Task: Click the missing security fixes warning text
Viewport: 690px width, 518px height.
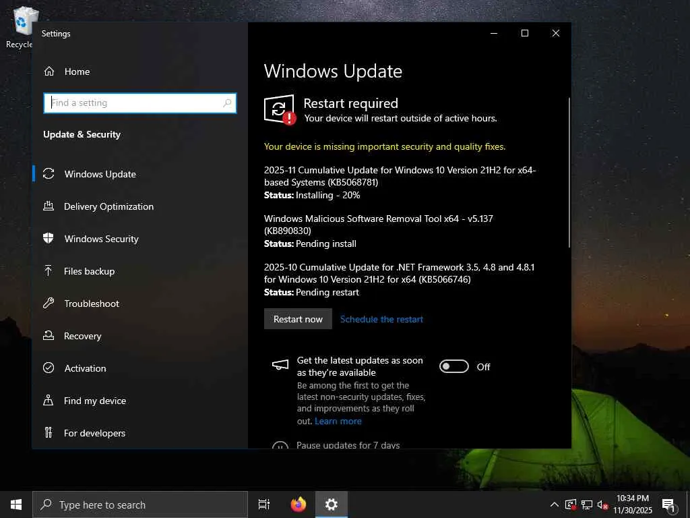Action: (385, 146)
